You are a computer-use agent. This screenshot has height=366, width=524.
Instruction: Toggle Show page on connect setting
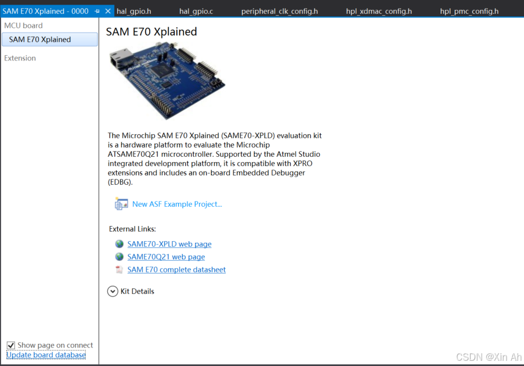pyautogui.click(x=10, y=345)
